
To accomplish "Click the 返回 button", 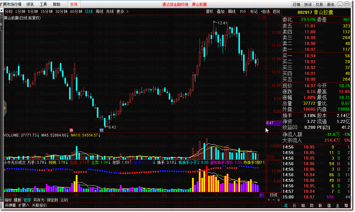I will click(276, 11).
